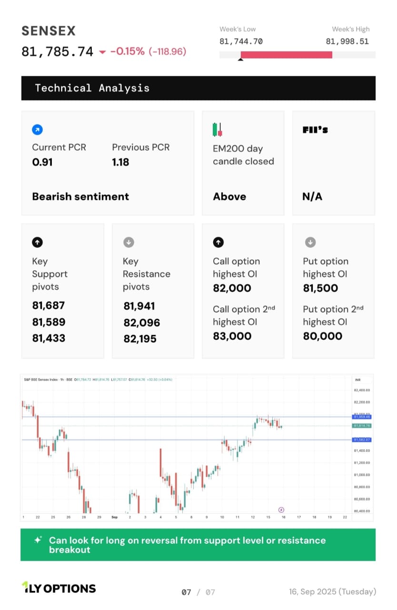
Task: Click the Bearish sentiment label
Action: 80,196
